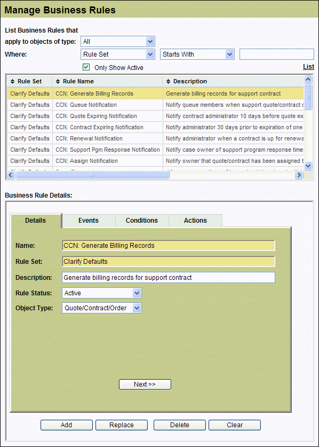Click the Clear button
The image size is (319, 447).
click(x=235, y=425)
